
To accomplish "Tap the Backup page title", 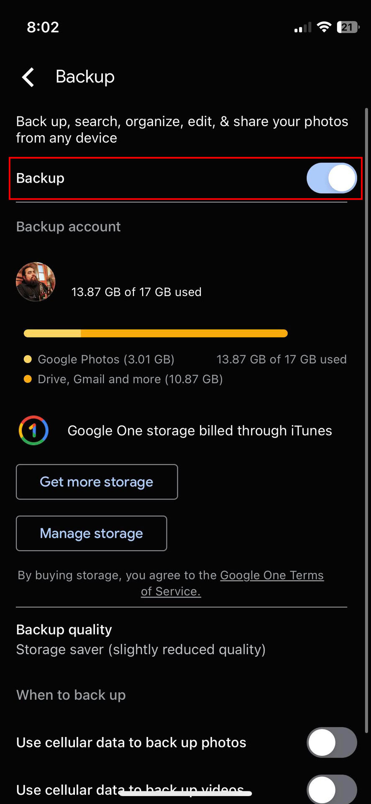I will [85, 77].
